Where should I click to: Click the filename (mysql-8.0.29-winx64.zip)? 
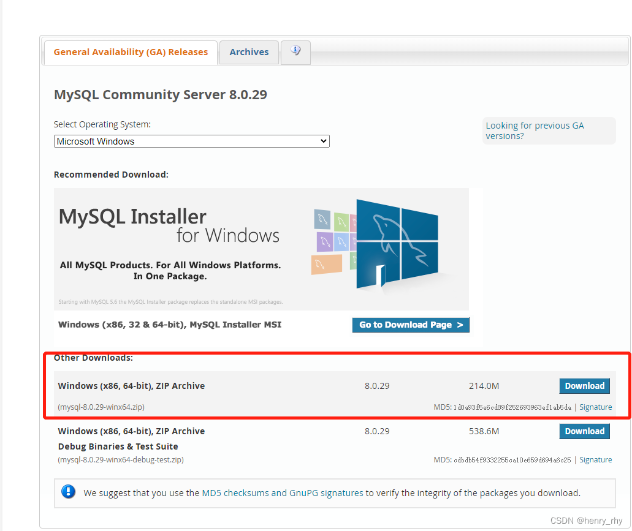[101, 407]
